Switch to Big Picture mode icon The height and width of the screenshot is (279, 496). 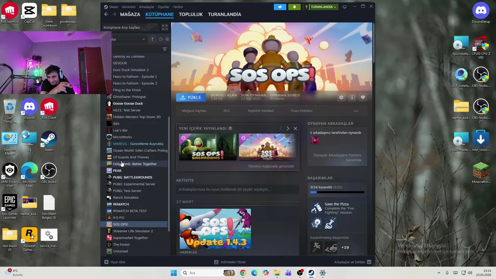pos(344,7)
